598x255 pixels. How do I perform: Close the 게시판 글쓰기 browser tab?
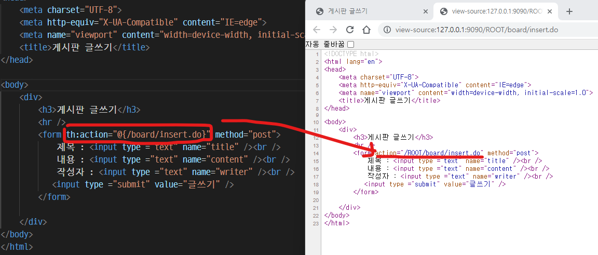coord(425,11)
